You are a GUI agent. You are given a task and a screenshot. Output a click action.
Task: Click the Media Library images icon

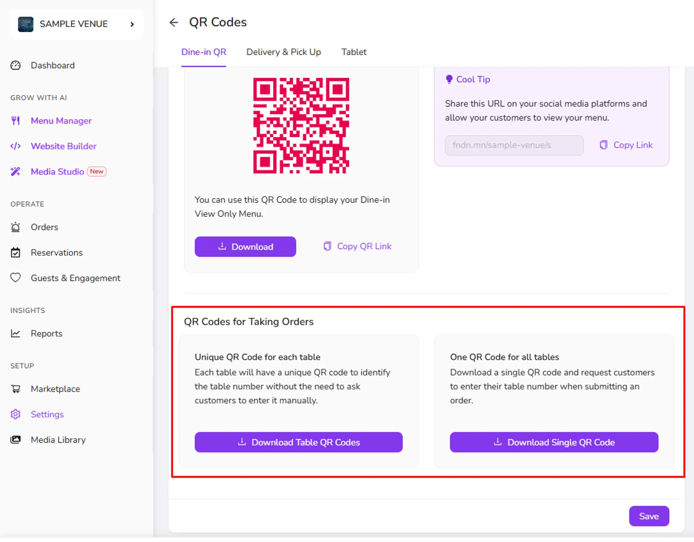point(16,440)
